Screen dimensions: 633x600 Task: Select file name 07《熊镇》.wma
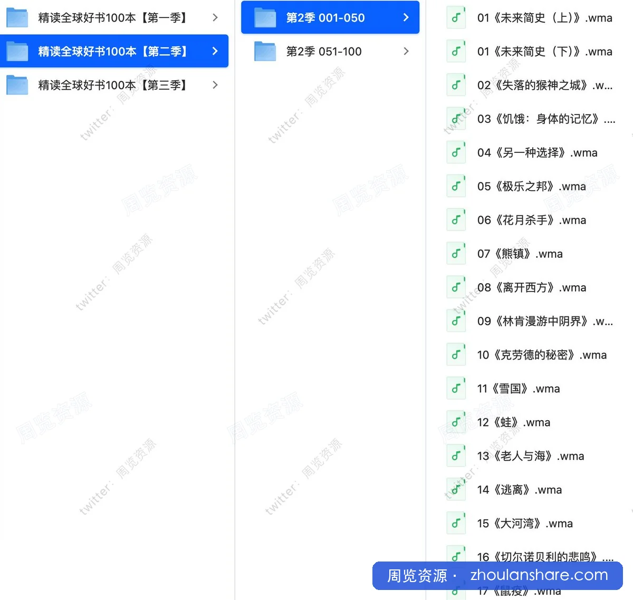pos(520,254)
